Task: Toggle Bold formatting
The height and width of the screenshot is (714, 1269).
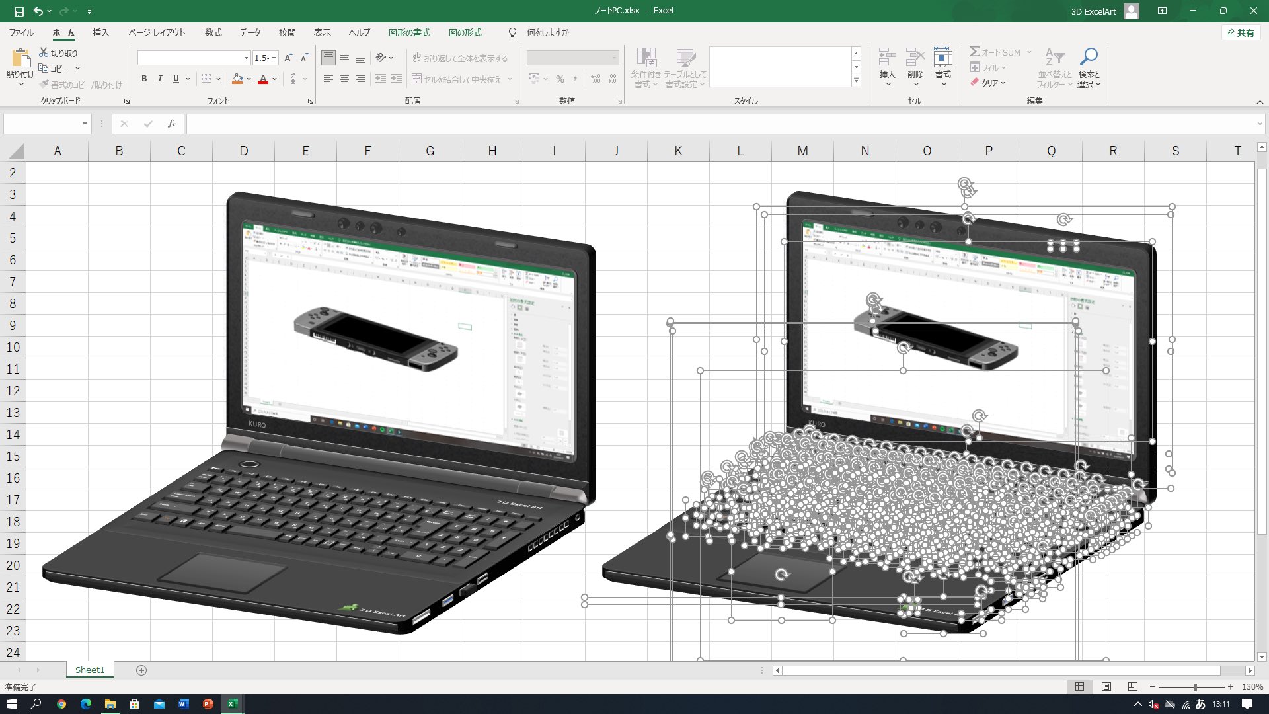Action: 144,79
